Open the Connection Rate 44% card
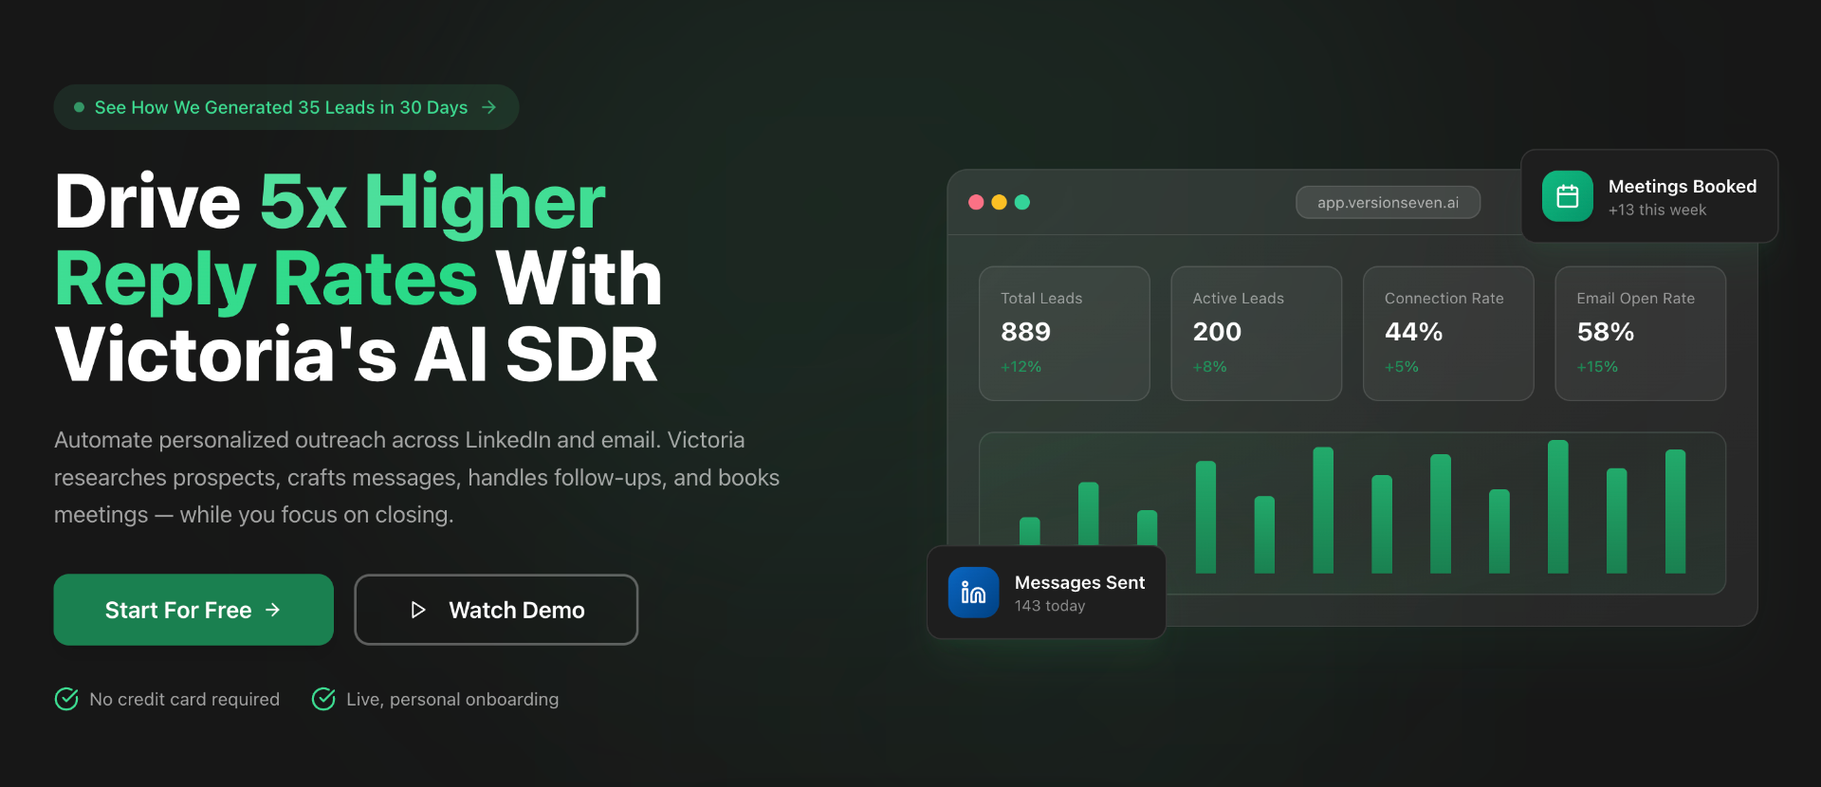 1447,333
